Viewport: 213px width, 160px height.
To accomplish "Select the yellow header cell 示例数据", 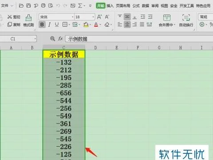I will point(64,54).
